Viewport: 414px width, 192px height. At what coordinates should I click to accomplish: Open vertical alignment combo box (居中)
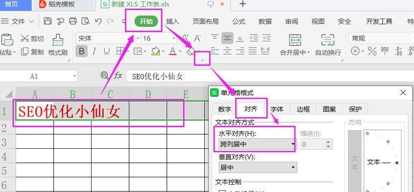pyautogui.click(x=258, y=167)
